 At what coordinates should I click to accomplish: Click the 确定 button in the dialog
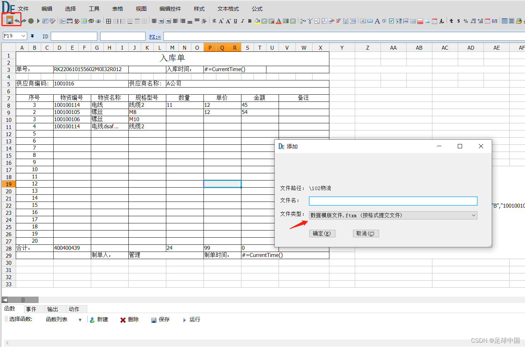322,233
